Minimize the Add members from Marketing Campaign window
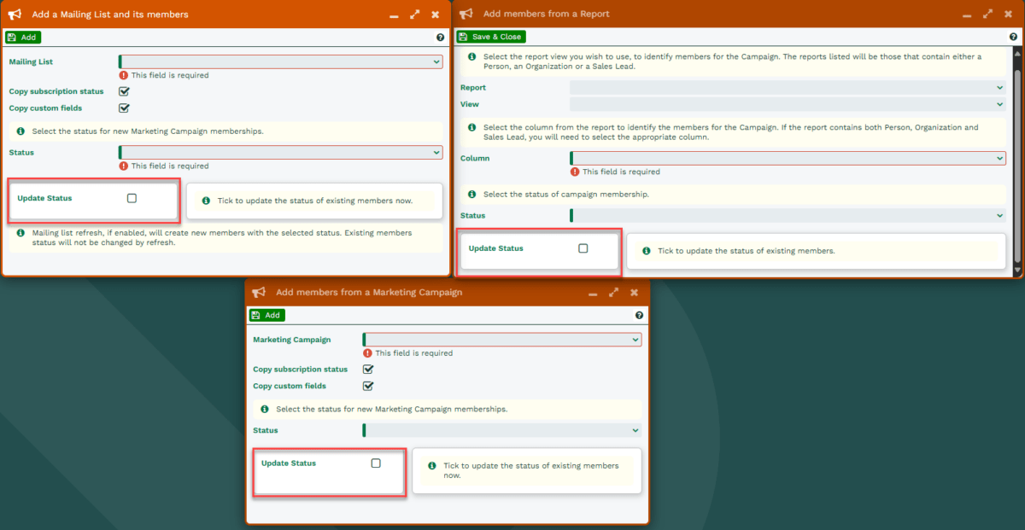Viewport: 1025px width, 530px height. [593, 294]
